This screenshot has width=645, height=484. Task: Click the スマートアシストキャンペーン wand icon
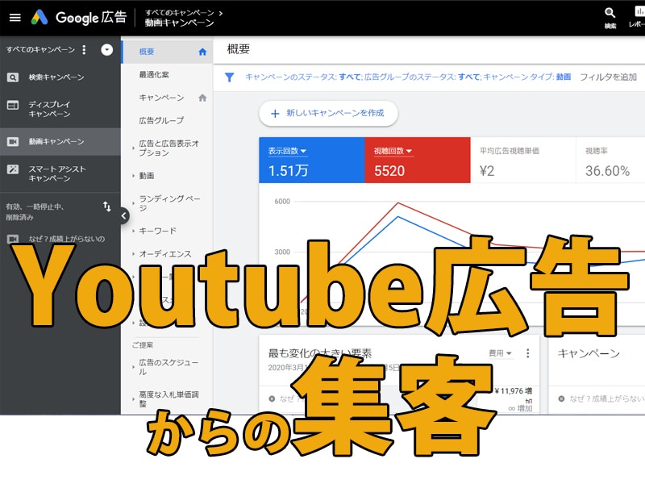click(x=13, y=169)
